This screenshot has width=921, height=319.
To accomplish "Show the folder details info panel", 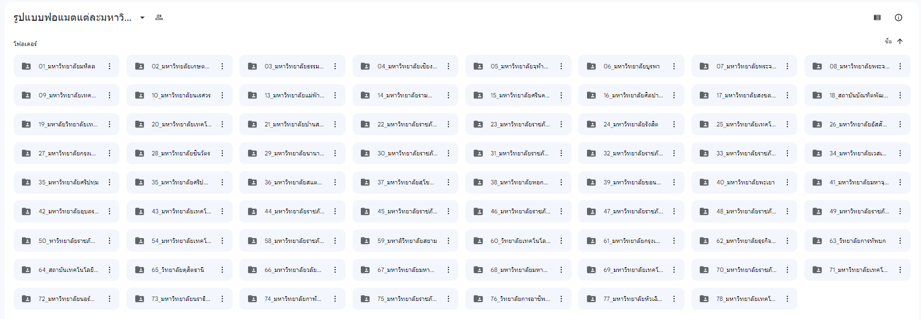I will pyautogui.click(x=899, y=18).
